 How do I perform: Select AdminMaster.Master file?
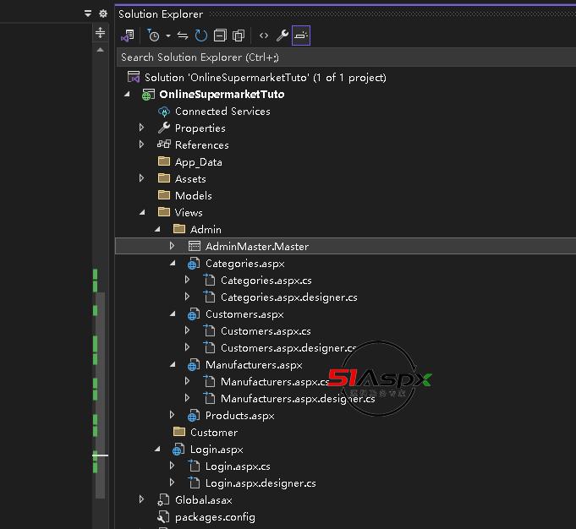tap(257, 246)
